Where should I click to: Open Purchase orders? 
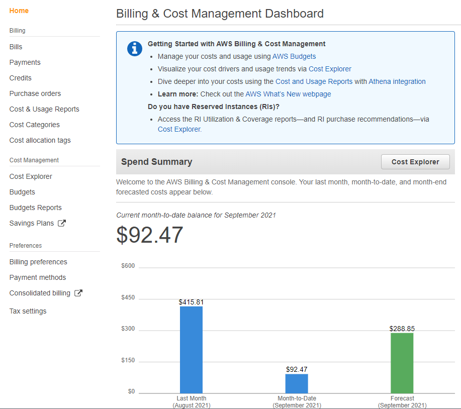35,93
